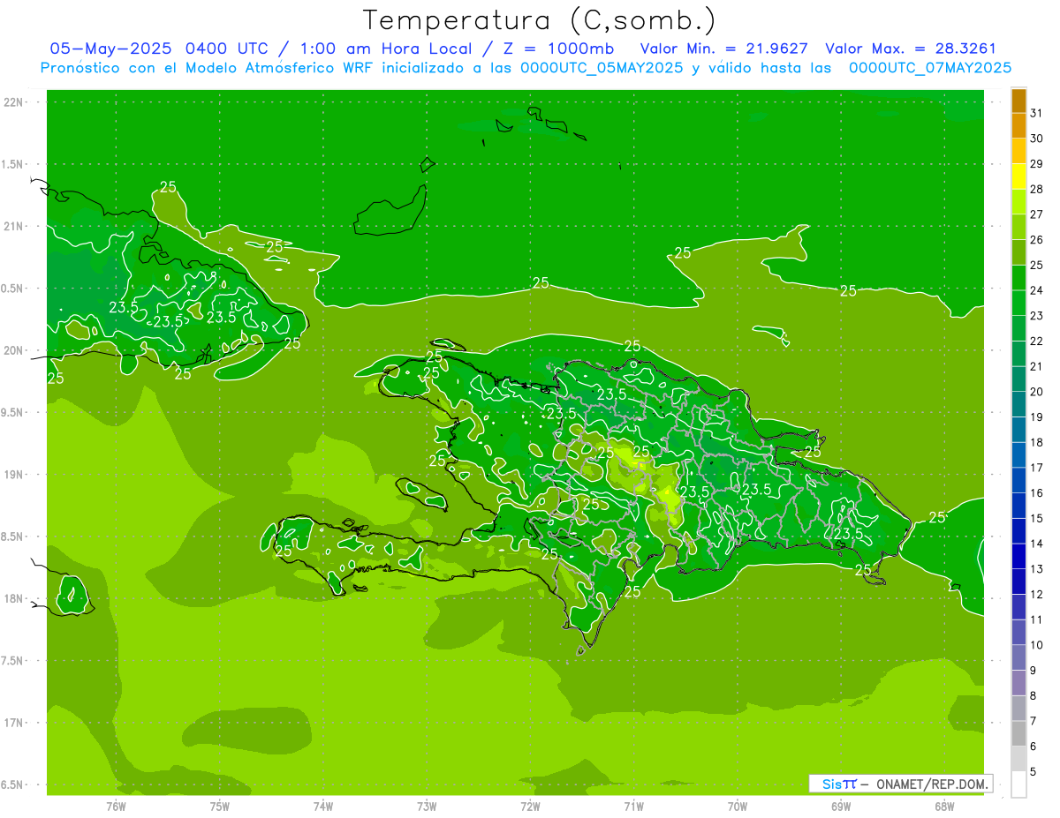This screenshot has width=1060, height=818.
Task: Click the colorbar label '31'
Action: pos(1037,113)
